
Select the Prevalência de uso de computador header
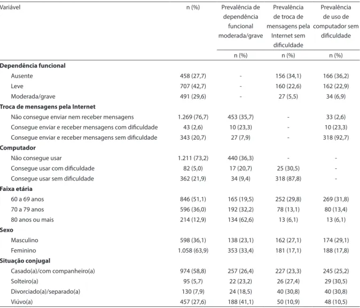tap(335, 21)
